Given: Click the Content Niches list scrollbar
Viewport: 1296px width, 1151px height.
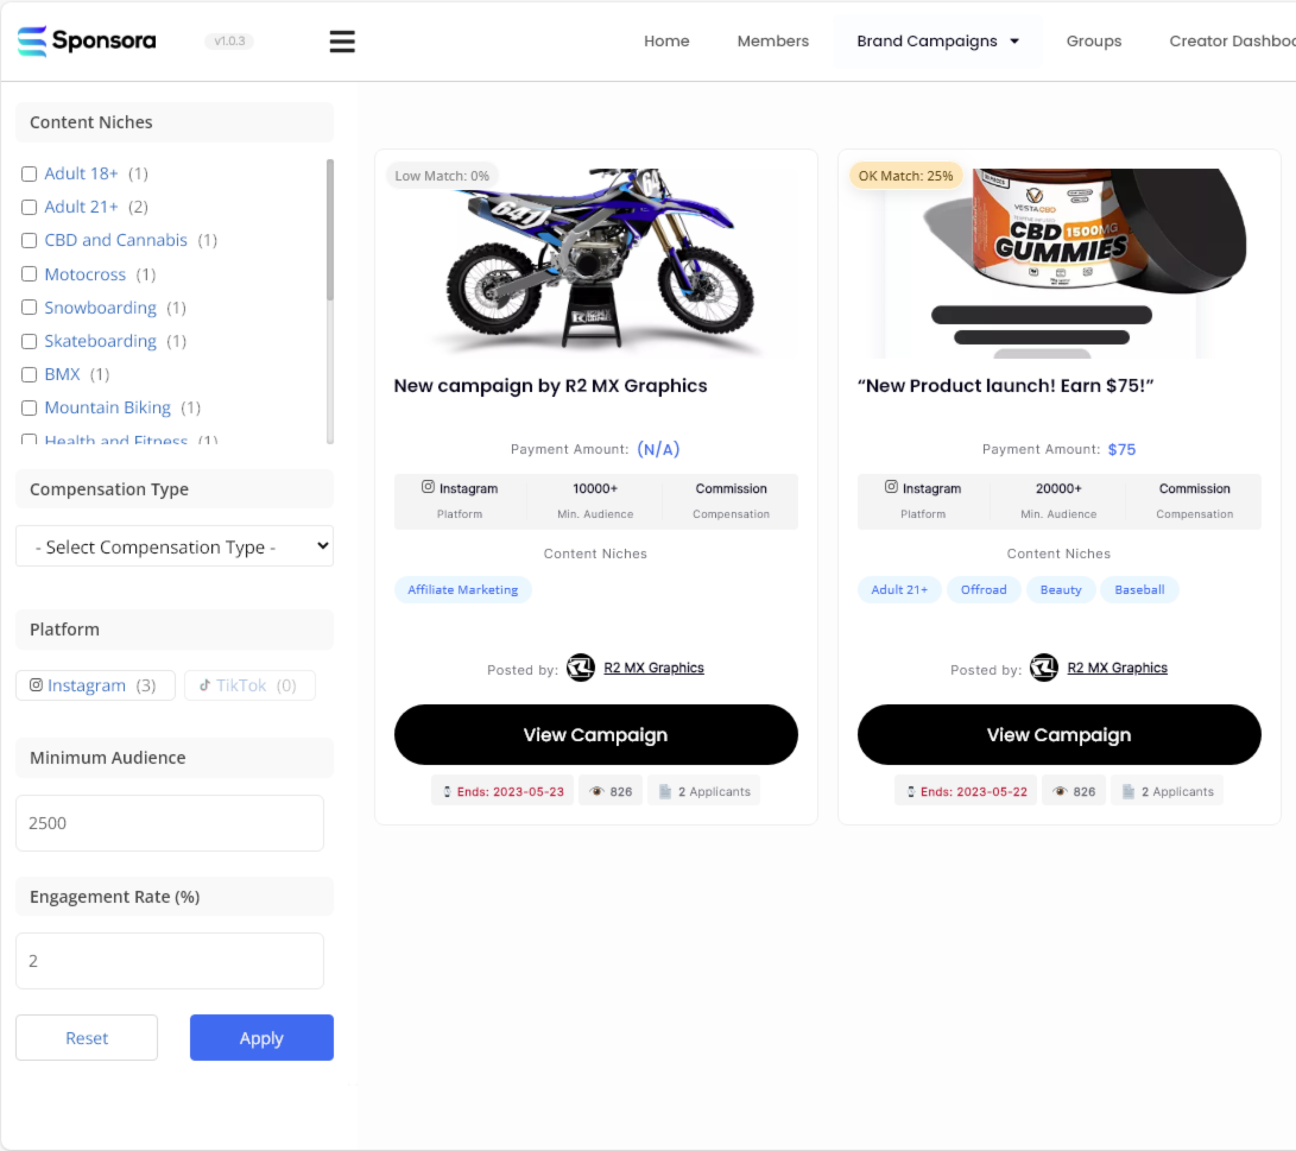Looking at the screenshot, I should click(x=330, y=230).
